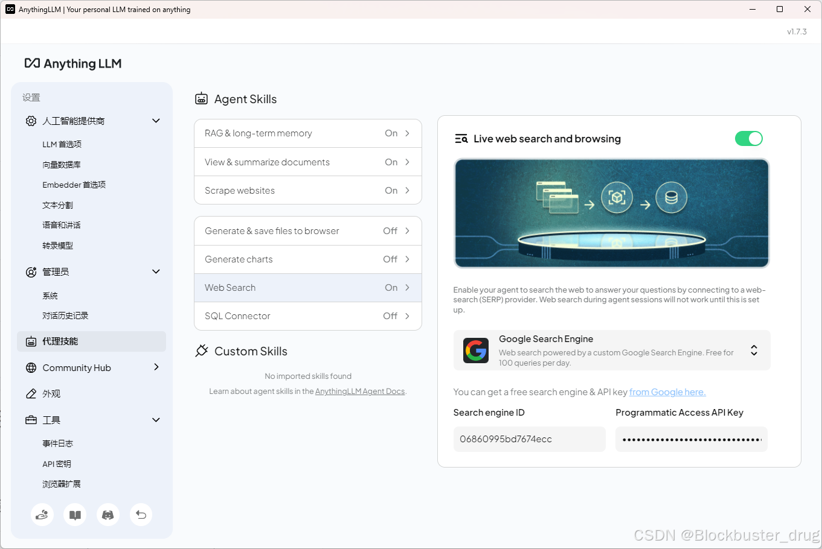
Task: Open Generate charts row arrow
Action: pos(408,259)
